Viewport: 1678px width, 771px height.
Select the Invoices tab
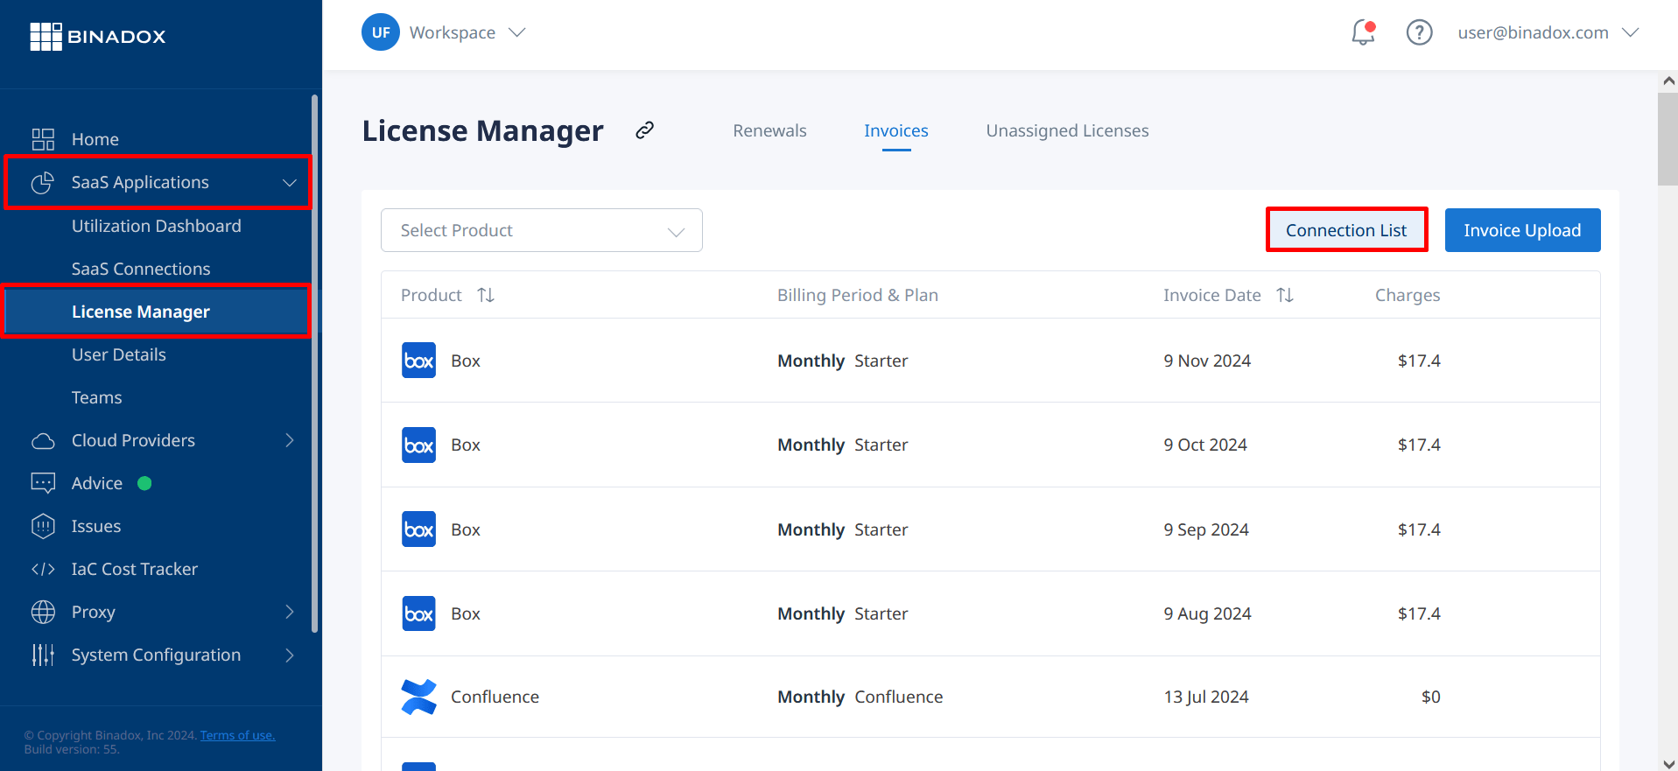(x=896, y=130)
